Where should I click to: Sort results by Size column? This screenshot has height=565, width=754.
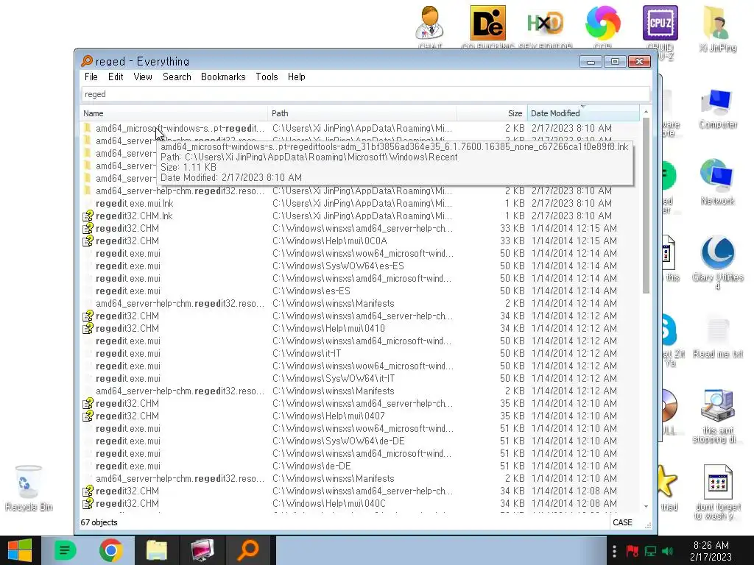[491, 113]
